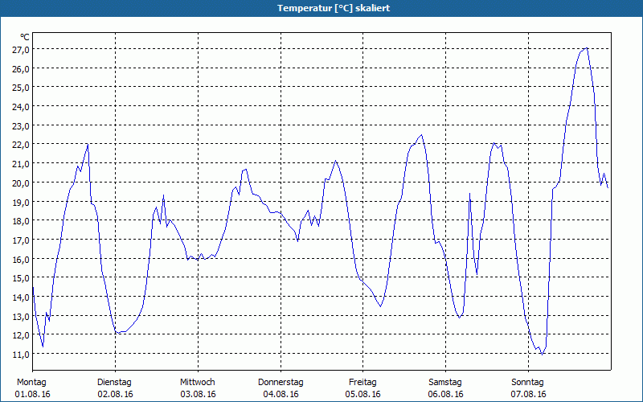
Task: Click the 15,0 y-axis label
Action: point(21,278)
